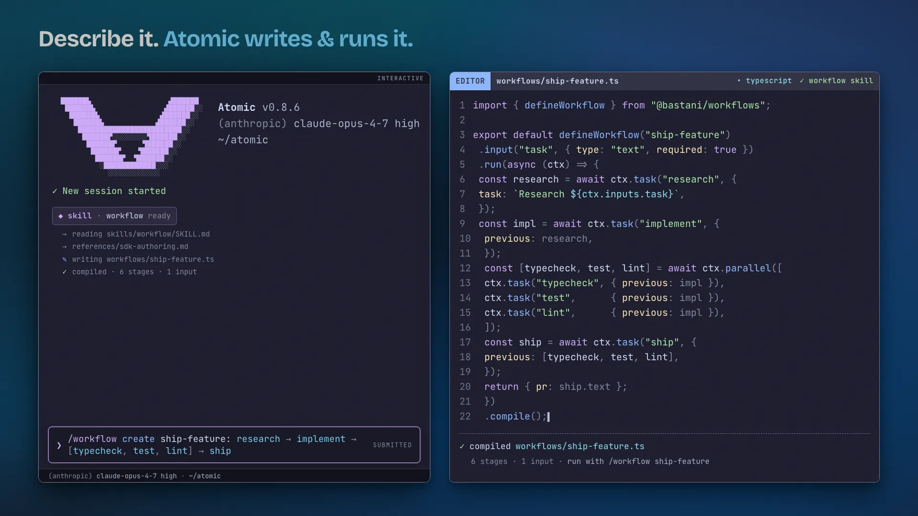Click the checkmark beside compiled 6 stages

(65, 272)
